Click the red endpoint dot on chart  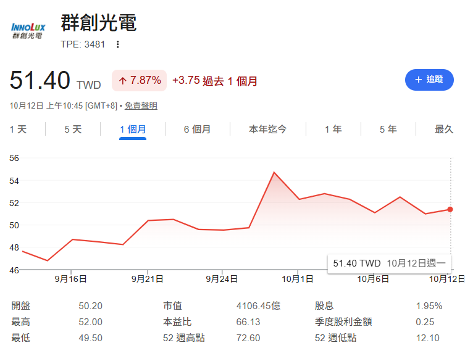(450, 209)
